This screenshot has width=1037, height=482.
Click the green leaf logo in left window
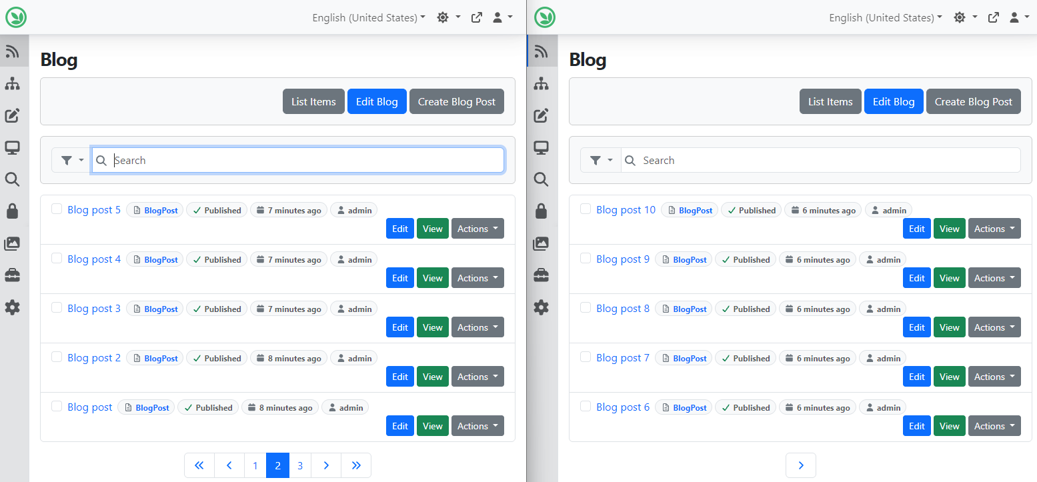point(16,17)
